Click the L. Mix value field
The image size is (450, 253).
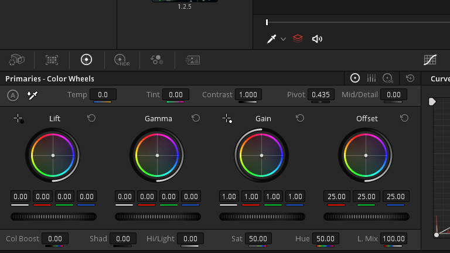click(x=394, y=239)
